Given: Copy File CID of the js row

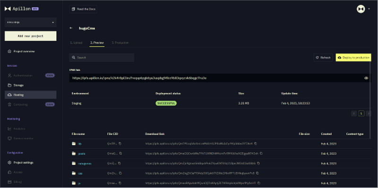Looking at the screenshot, I should tap(120, 183).
